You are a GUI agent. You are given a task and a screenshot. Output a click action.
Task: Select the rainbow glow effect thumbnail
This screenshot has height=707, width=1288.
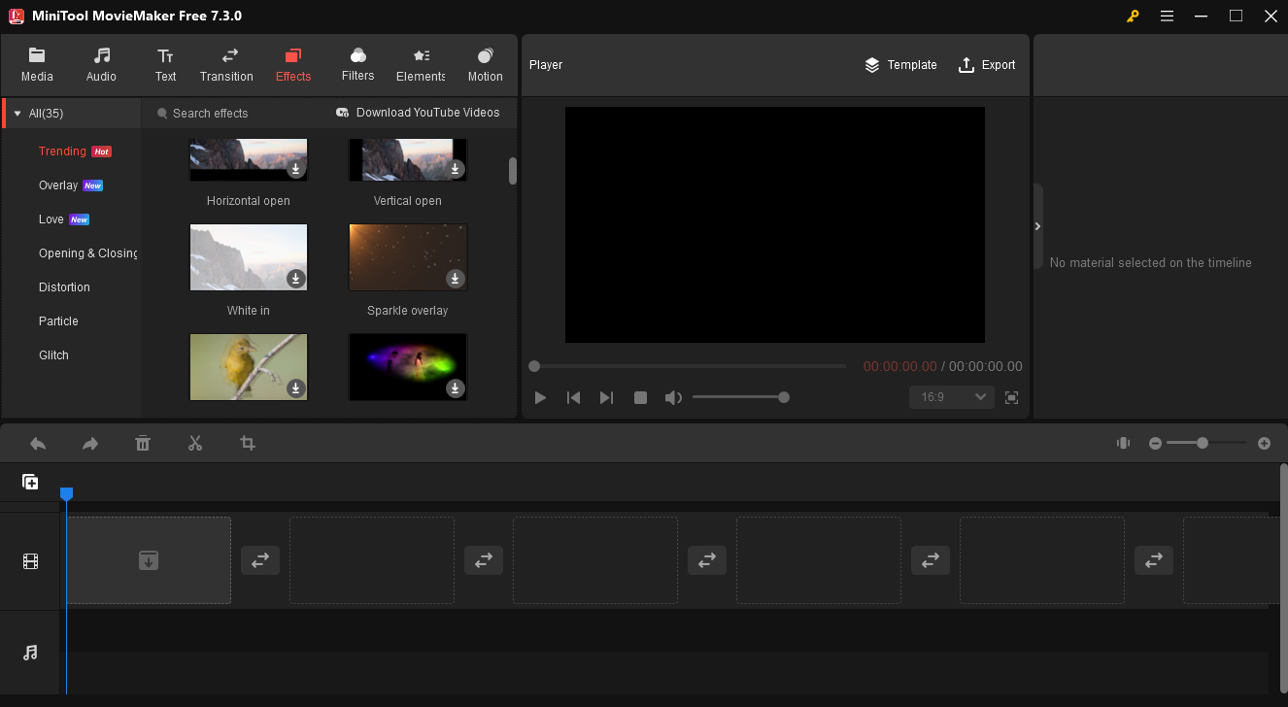coord(408,367)
